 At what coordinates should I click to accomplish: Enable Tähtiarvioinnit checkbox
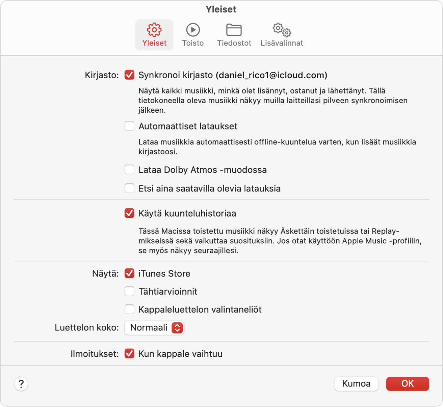pyautogui.click(x=129, y=291)
